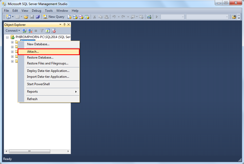
Task: Choose Import Data-tier Application...
Action: click(49, 77)
